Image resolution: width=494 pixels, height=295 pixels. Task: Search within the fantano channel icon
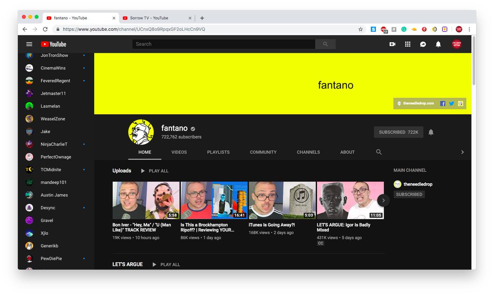379,152
